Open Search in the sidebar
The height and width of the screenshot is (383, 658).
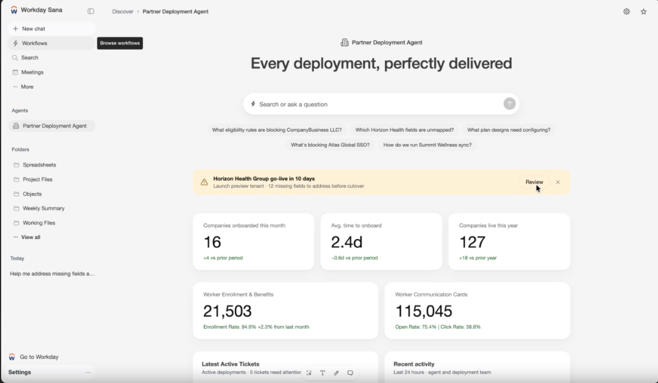coord(51,58)
